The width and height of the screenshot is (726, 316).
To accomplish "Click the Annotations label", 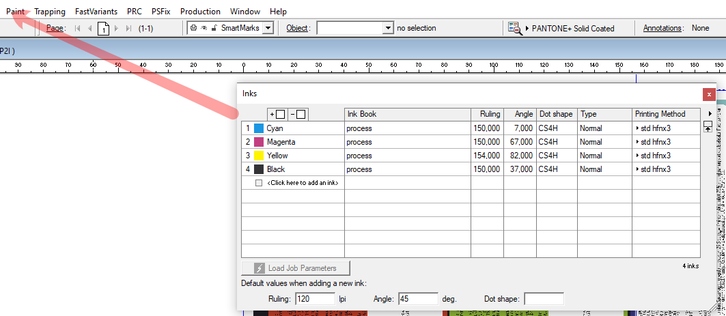I will pyautogui.click(x=663, y=28).
